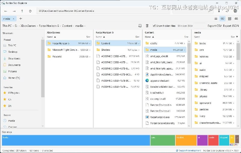Click D: in breadcrumb
The width and height of the screenshot is (241, 153).
16,26
